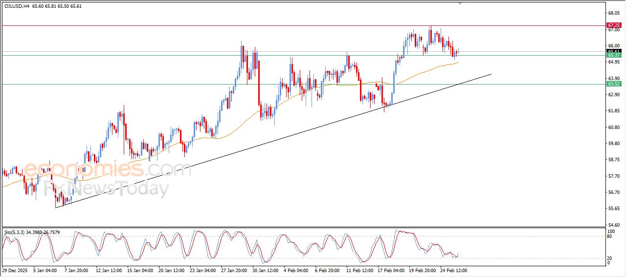Click the green horizontal line at 63.52
This screenshot has height=277, width=626.
[196, 84]
